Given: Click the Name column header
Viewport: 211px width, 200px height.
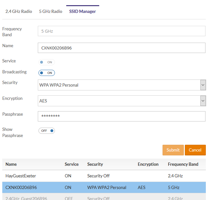Looking at the screenshot, I should tap(11, 164).
